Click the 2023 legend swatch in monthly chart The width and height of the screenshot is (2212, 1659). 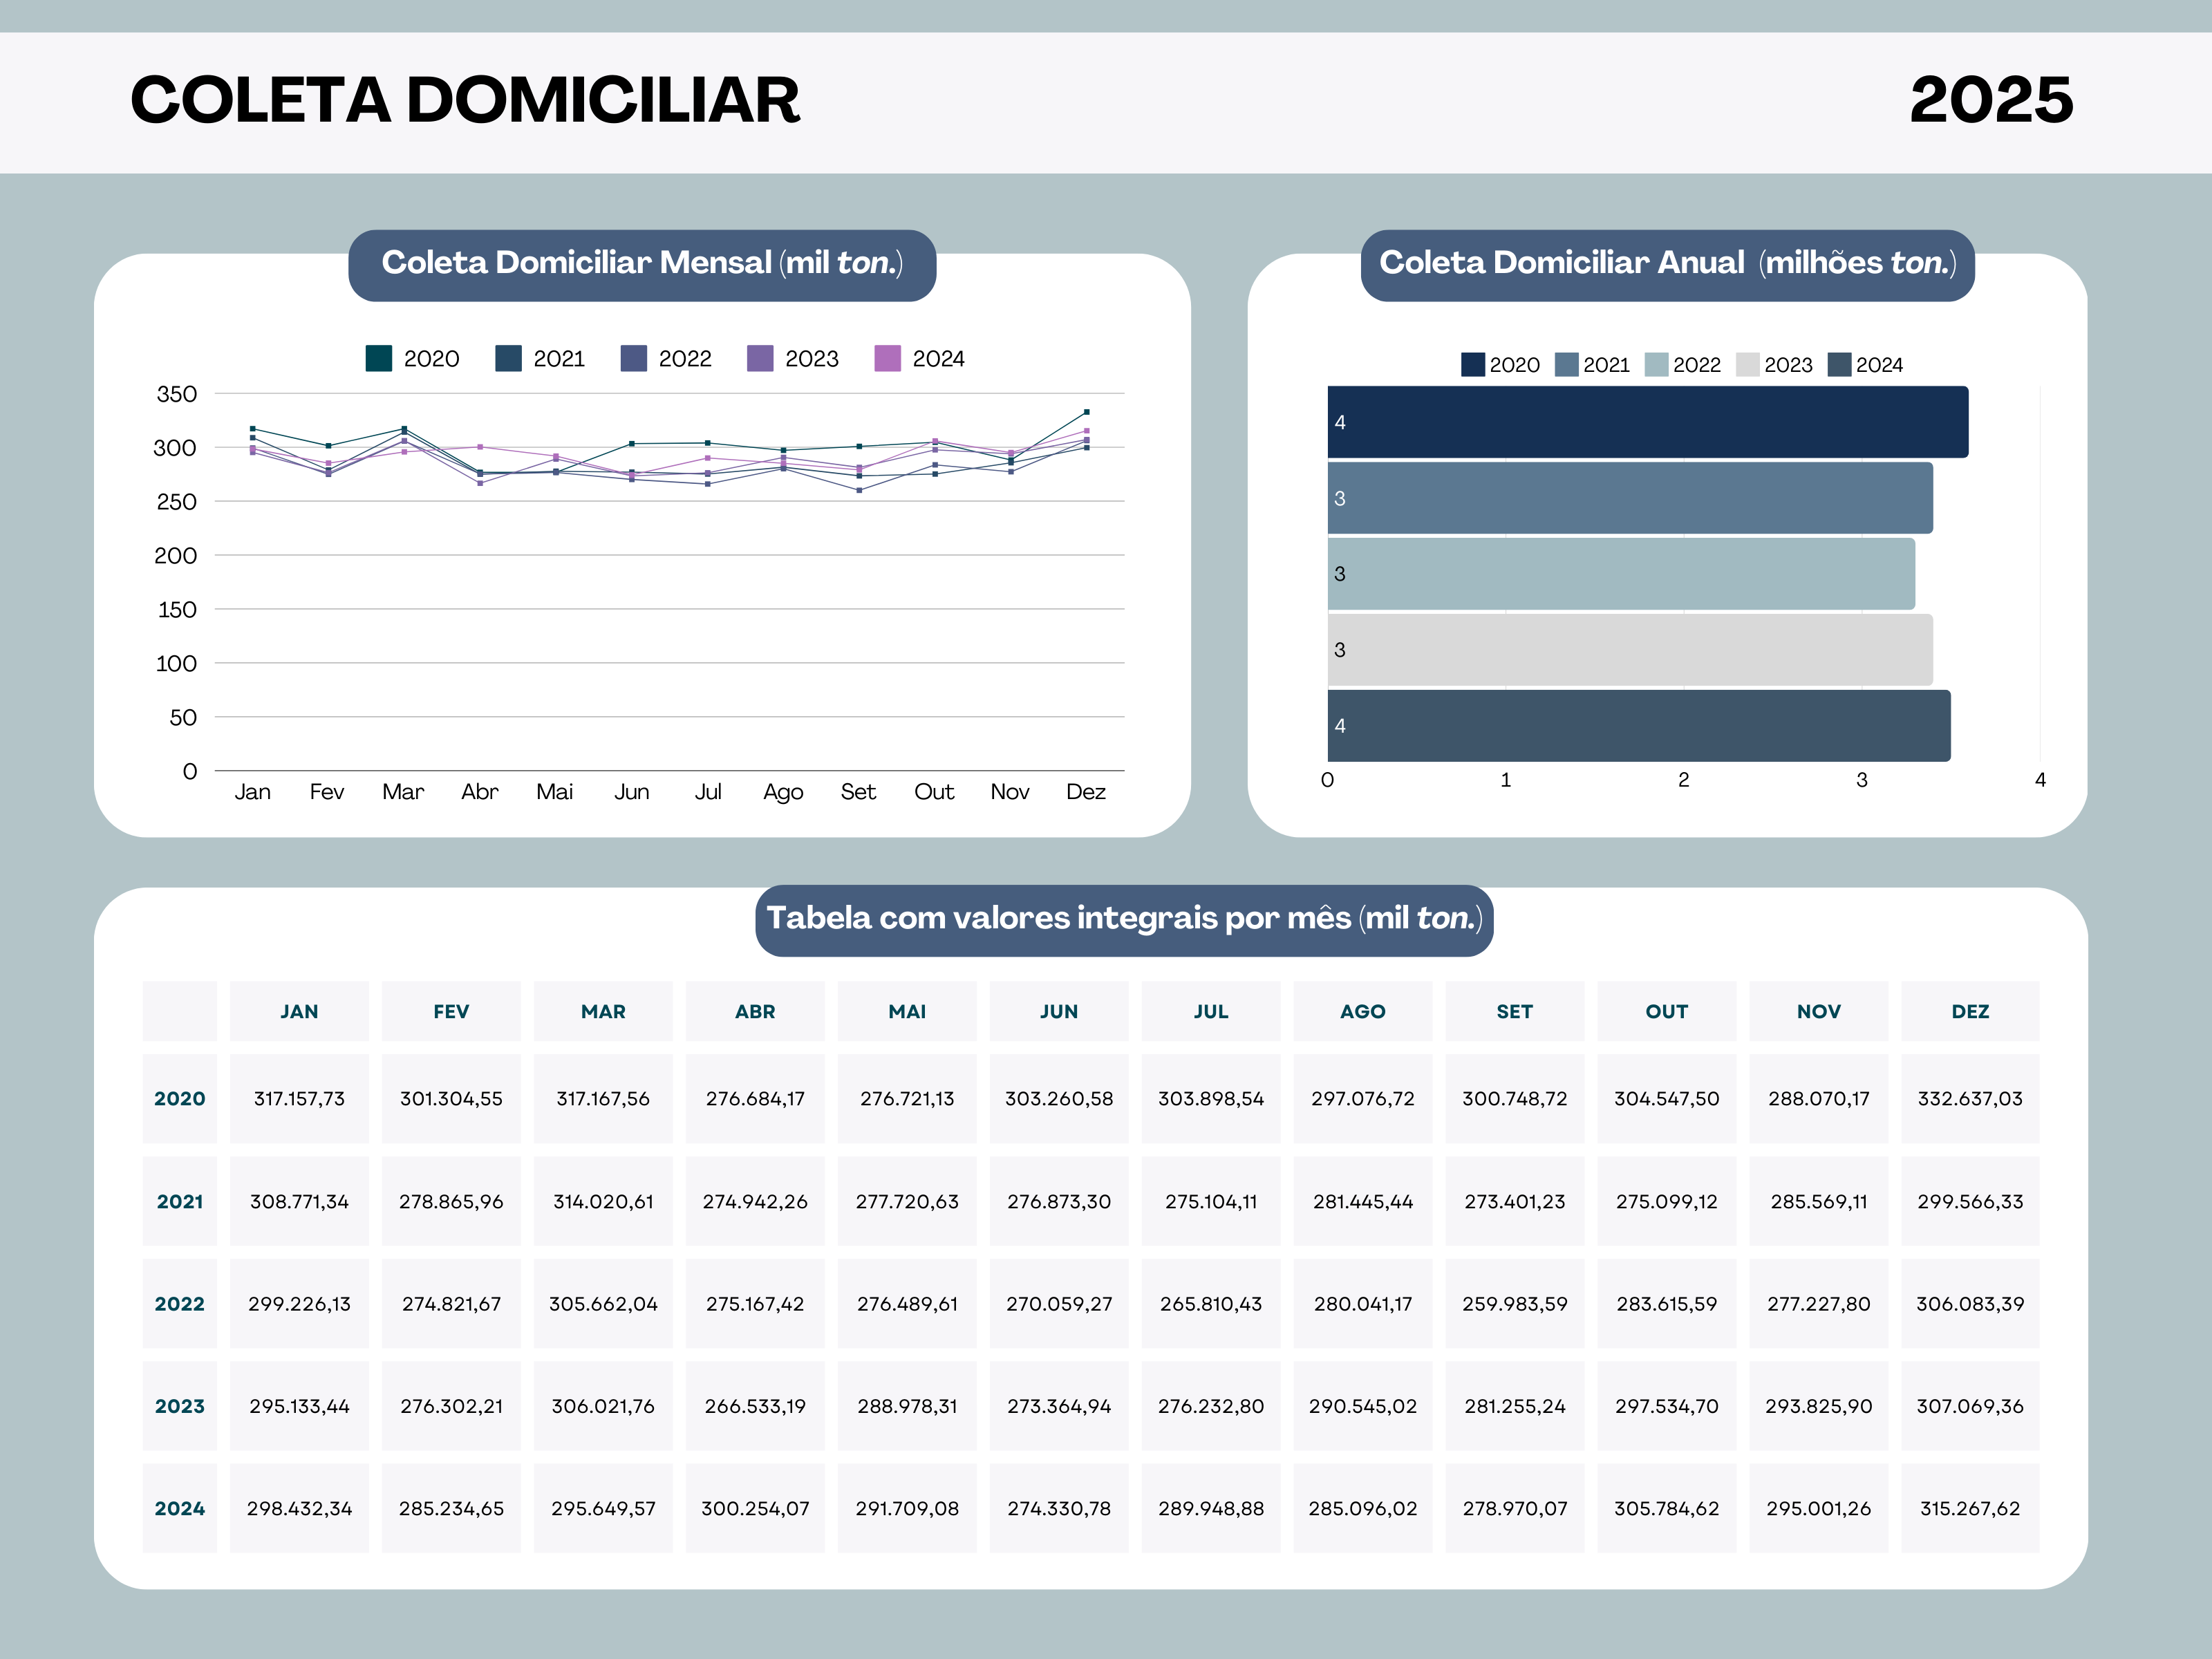[760, 358]
